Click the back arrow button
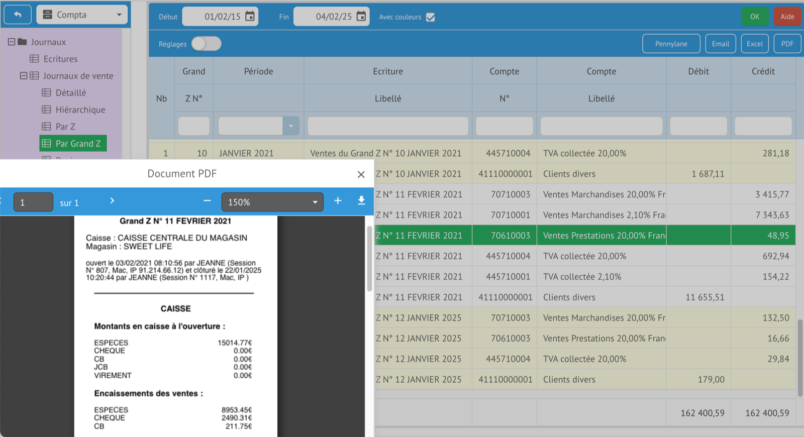The image size is (804, 437). coord(18,15)
